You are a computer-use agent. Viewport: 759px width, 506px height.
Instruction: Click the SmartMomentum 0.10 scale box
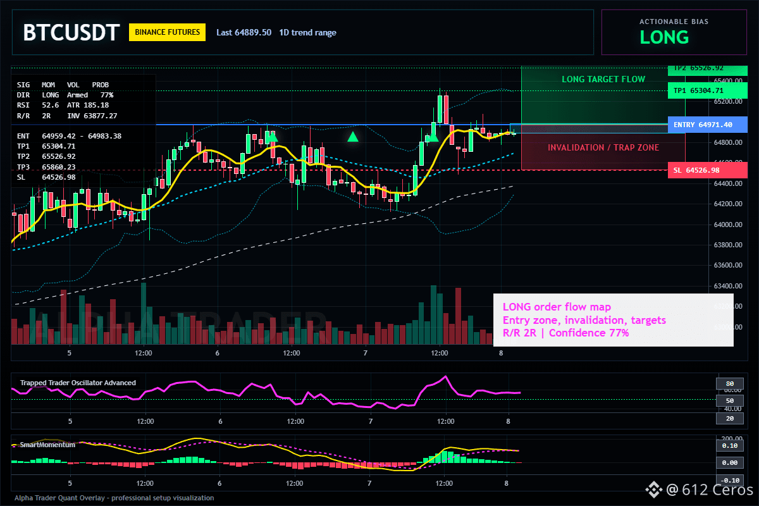coord(729,445)
